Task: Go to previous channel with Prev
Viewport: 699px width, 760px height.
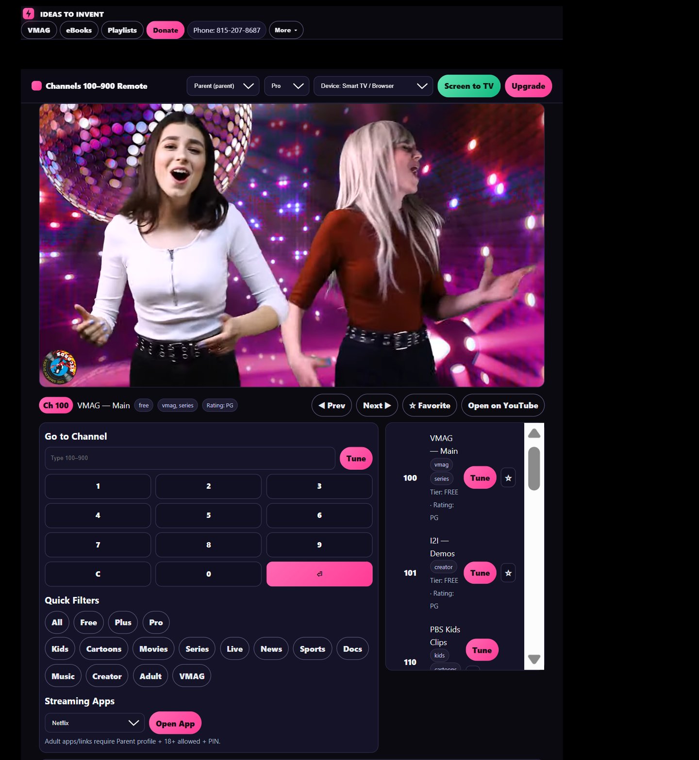Action: point(332,405)
